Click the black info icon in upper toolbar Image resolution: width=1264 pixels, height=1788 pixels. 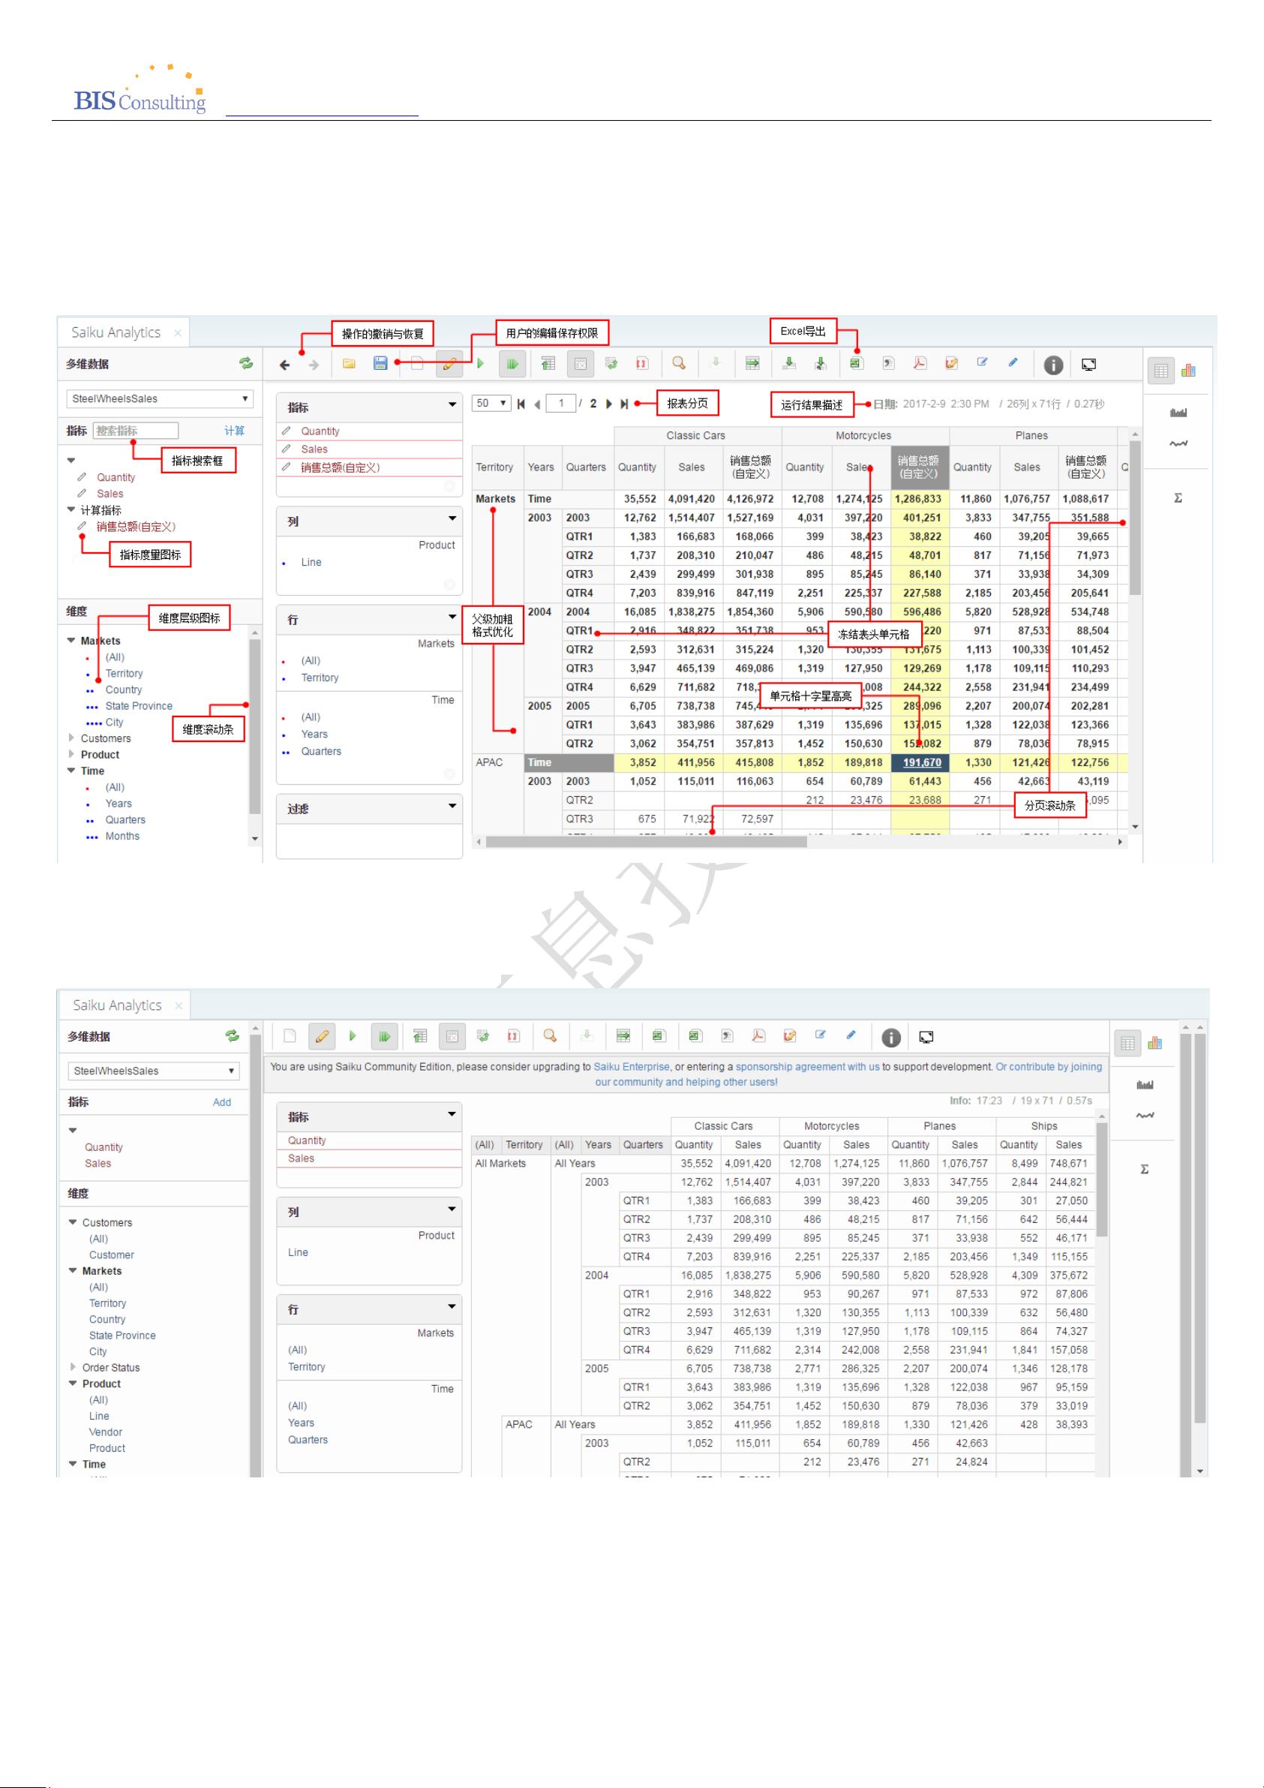point(1053,365)
